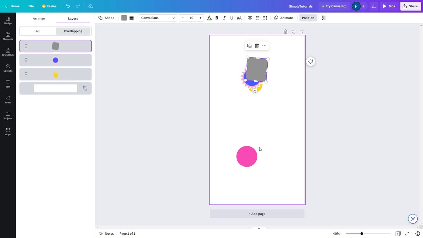Open the Uploads sidebar panel

point(8,68)
